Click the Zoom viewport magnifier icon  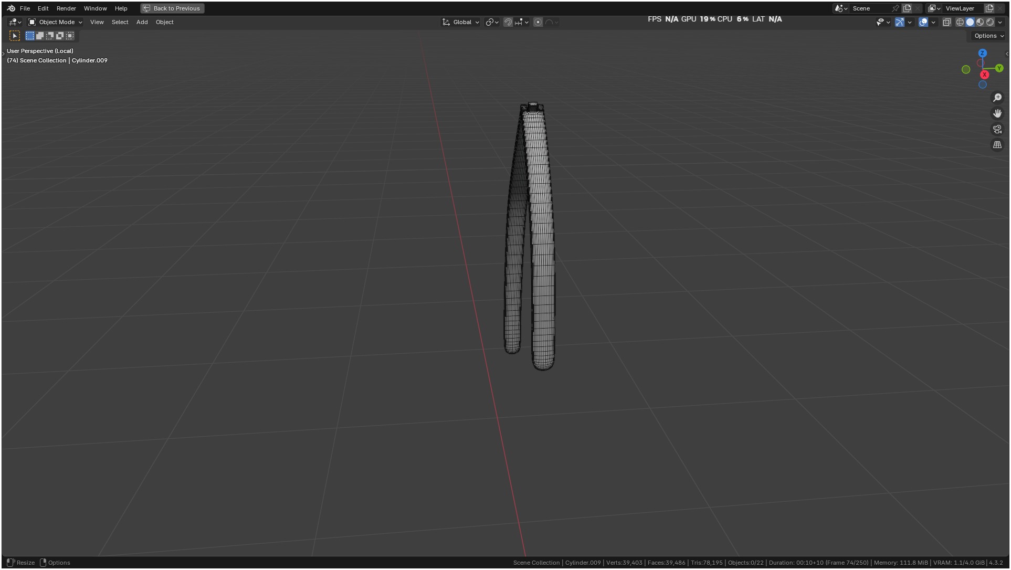(997, 98)
